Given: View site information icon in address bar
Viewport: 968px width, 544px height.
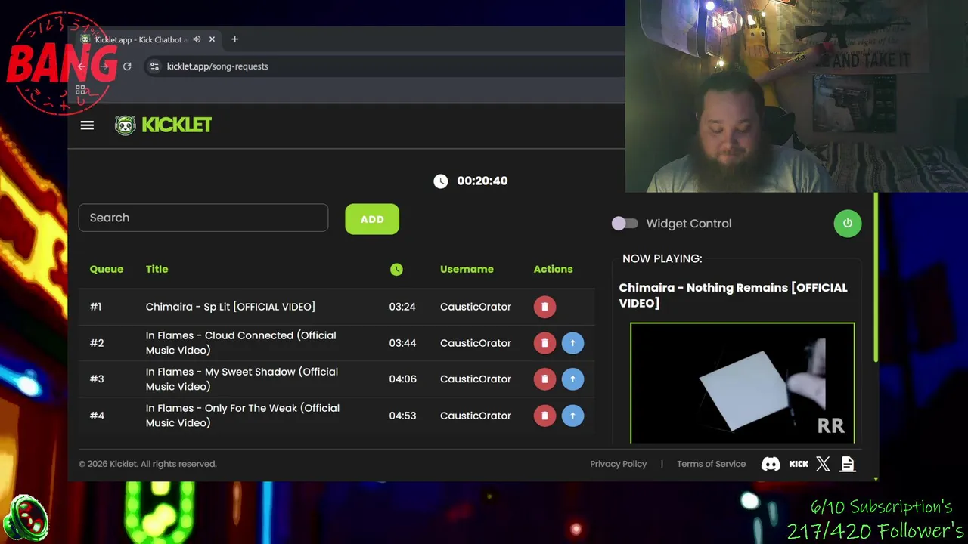Looking at the screenshot, I should tap(154, 66).
